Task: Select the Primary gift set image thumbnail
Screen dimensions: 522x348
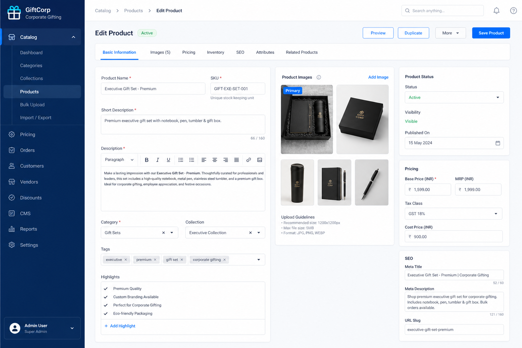Action: (x=307, y=119)
